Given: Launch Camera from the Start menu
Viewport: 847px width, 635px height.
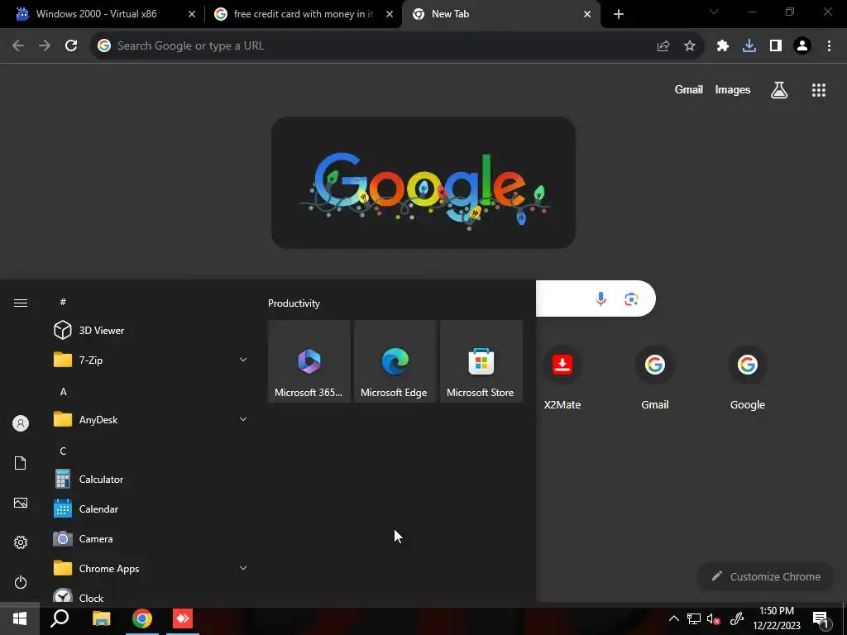Looking at the screenshot, I should pyautogui.click(x=151, y=538).
